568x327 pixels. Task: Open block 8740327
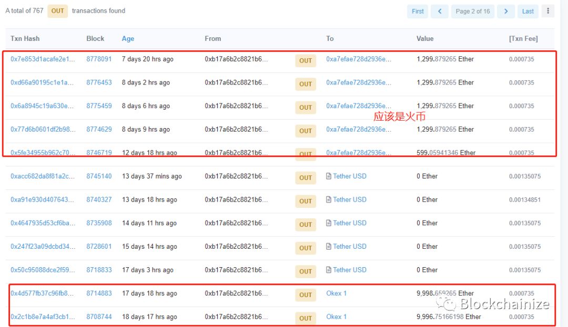(99, 200)
